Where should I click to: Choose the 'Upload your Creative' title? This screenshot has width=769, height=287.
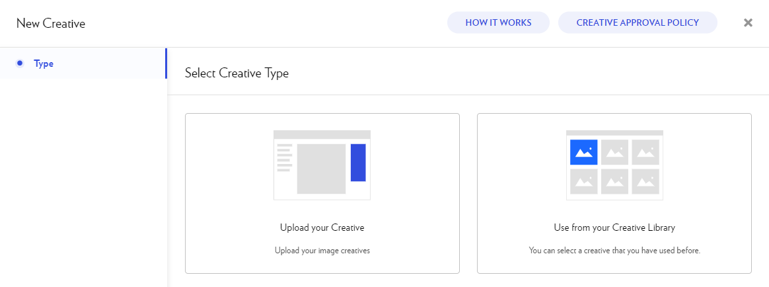point(322,227)
